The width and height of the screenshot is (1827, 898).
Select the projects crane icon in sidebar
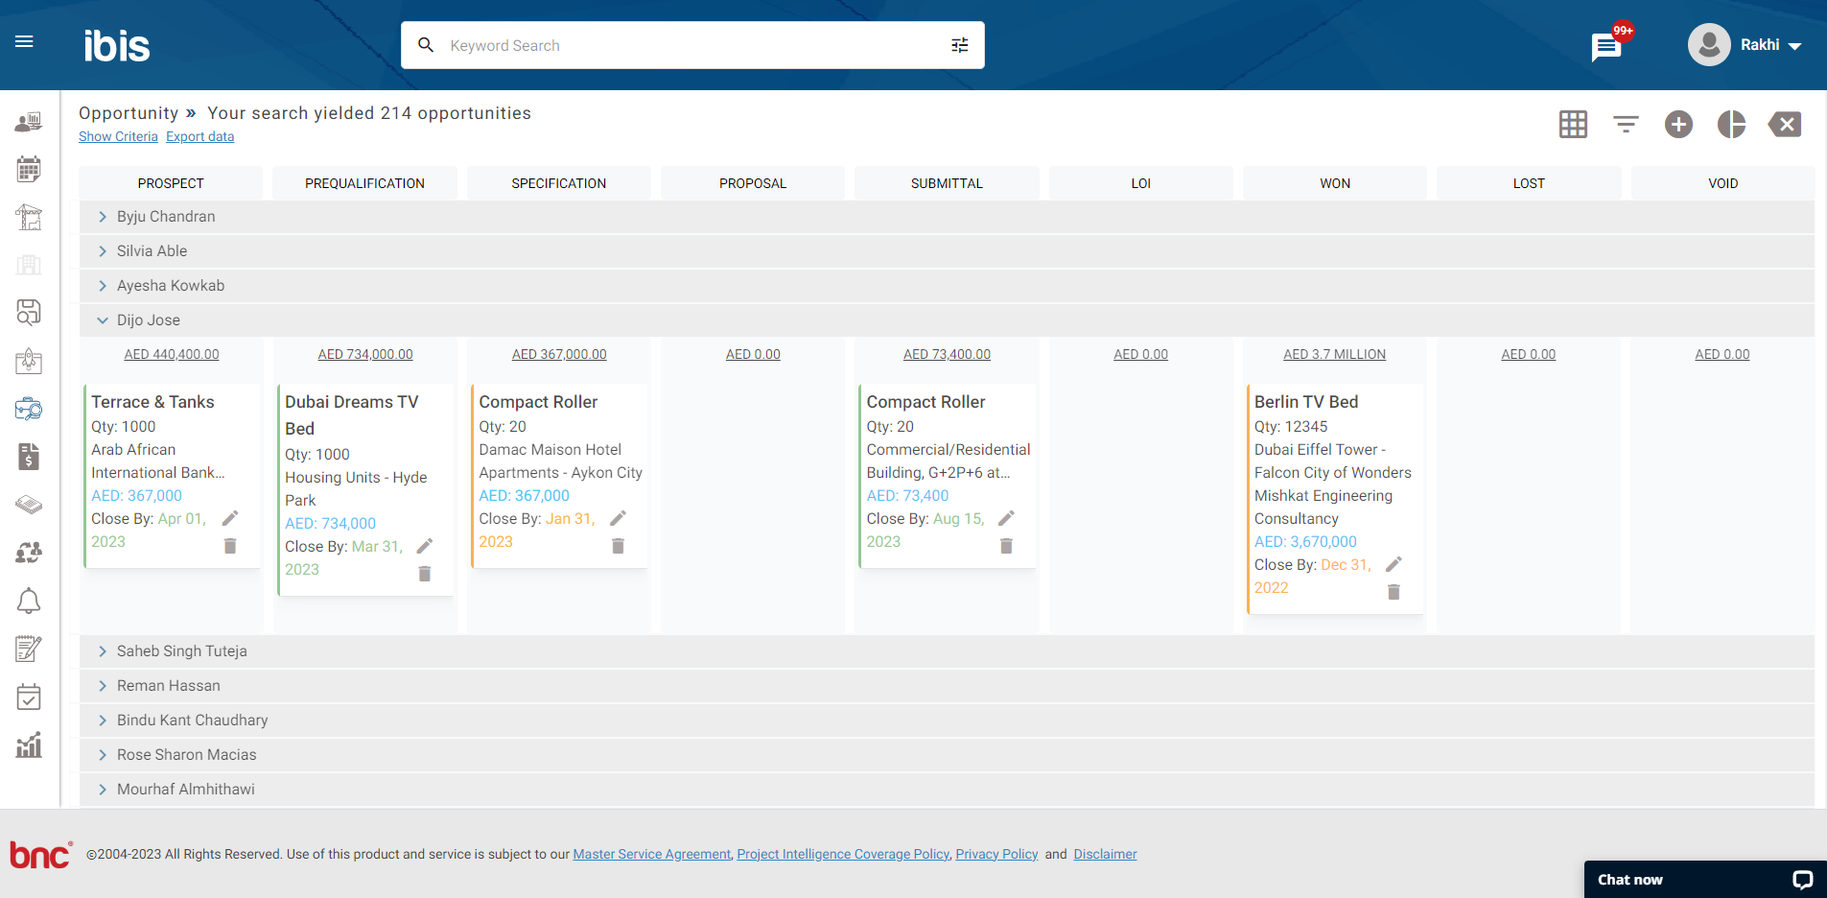tap(29, 217)
